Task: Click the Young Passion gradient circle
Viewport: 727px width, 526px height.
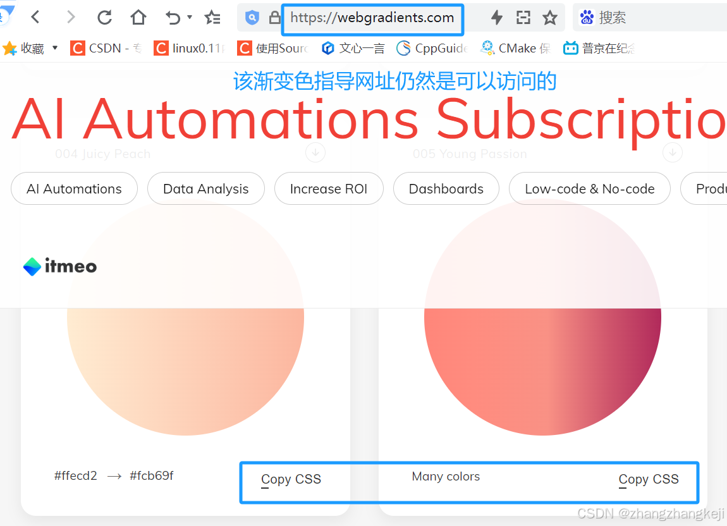Action: 542,317
